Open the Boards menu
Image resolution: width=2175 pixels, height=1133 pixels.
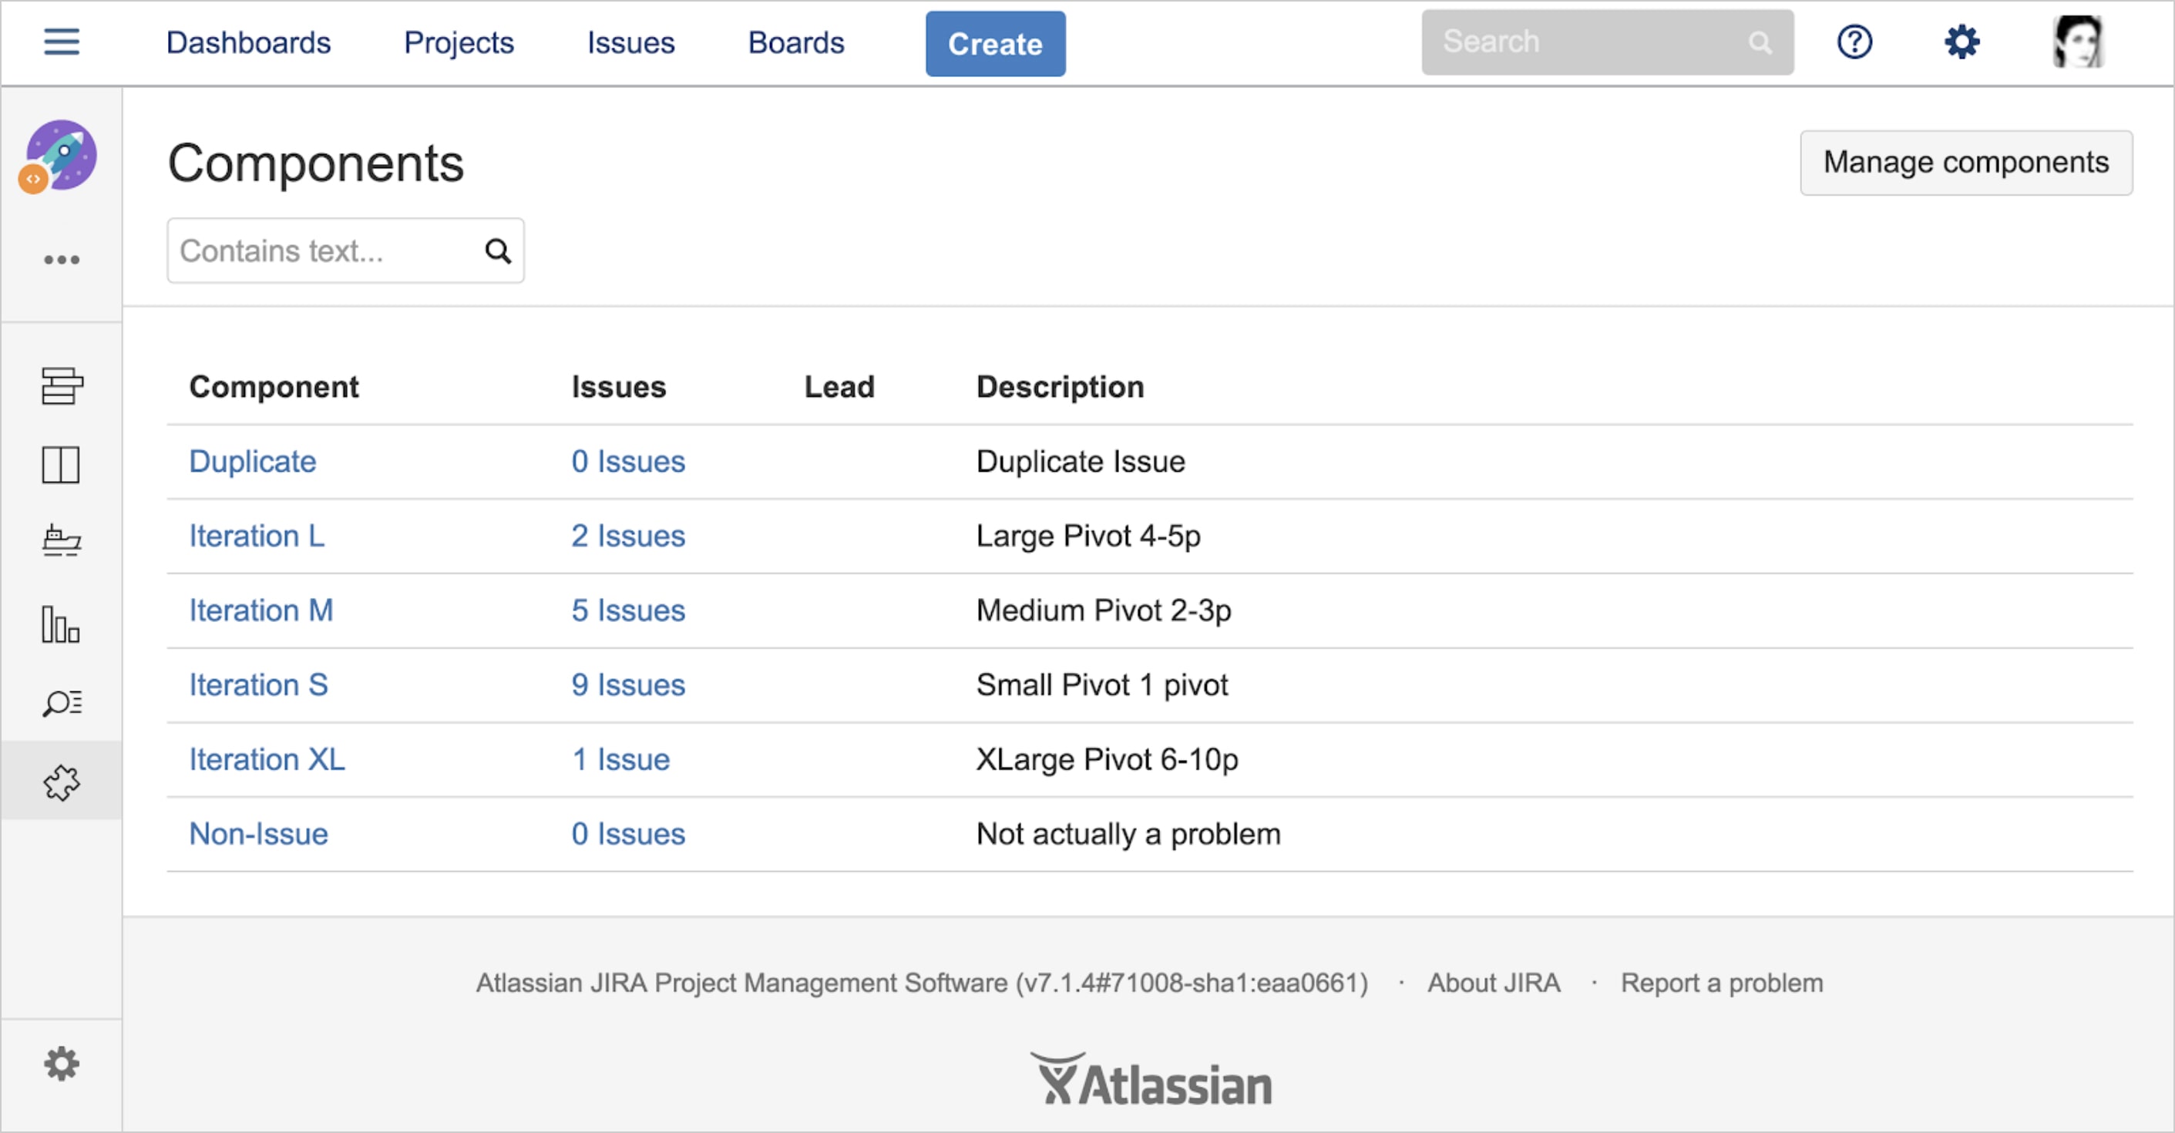point(795,42)
